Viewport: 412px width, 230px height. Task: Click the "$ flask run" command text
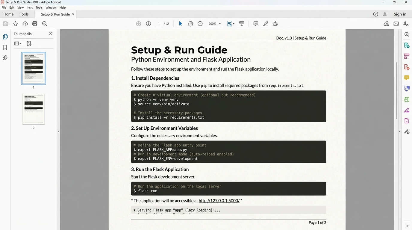click(145, 191)
